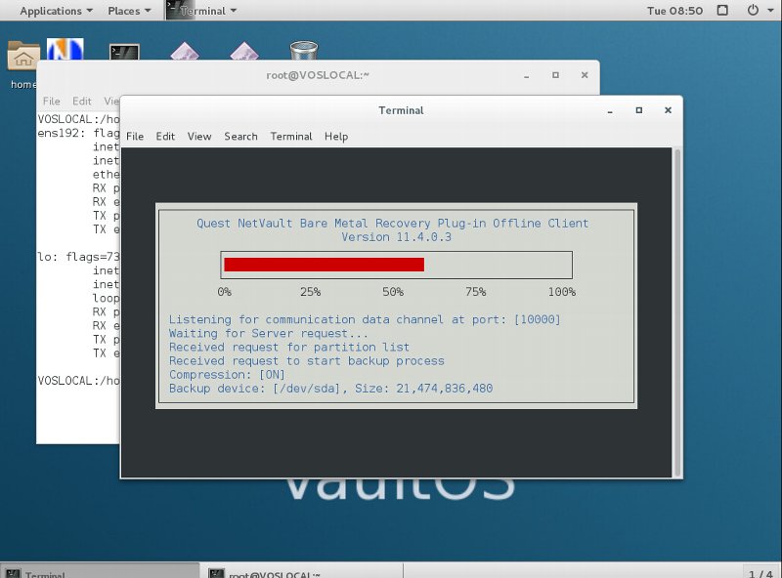Close the root@VOSLOCAL window
This screenshot has height=578, width=782.
[585, 75]
